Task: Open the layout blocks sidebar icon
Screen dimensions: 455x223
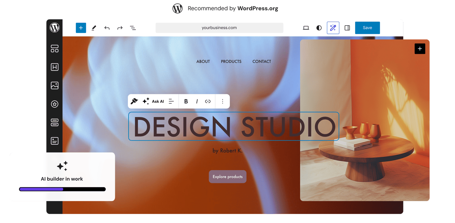Action: (x=55, y=49)
